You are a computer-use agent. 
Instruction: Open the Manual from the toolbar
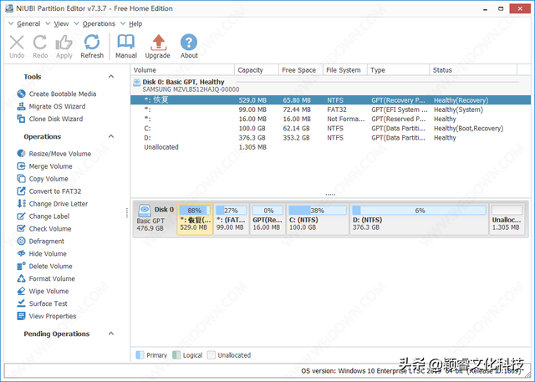pyautogui.click(x=126, y=44)
